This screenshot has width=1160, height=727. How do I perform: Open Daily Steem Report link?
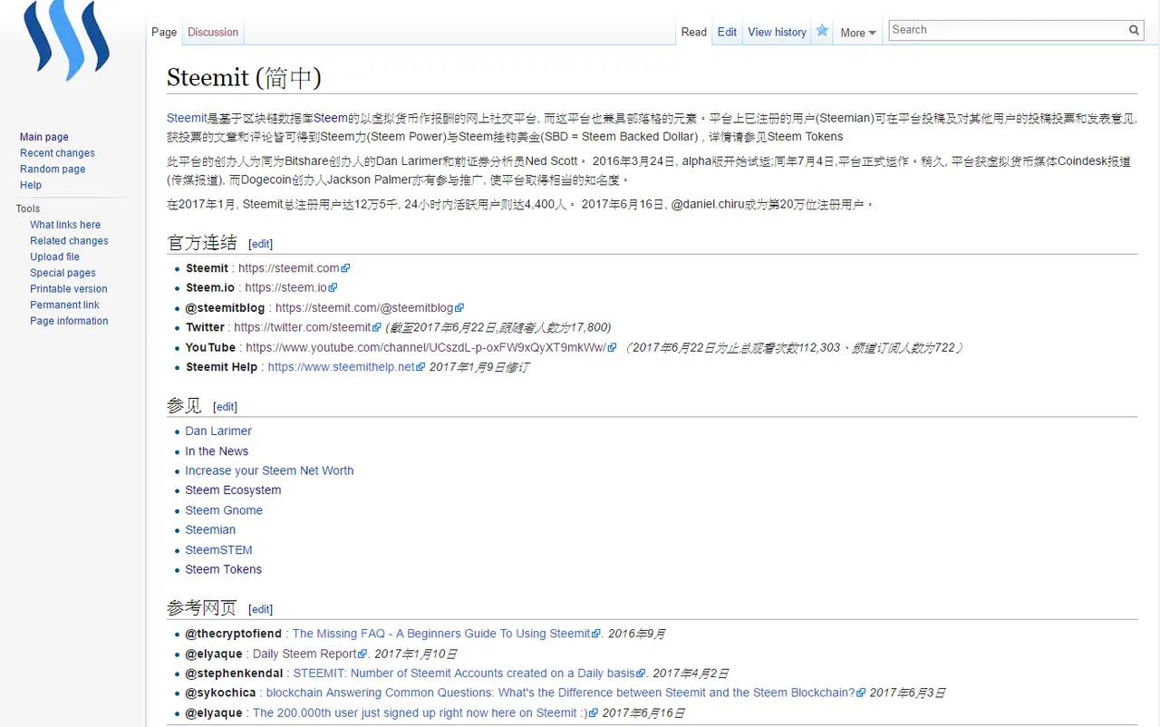pyautogui.click(x=310, y=654)
